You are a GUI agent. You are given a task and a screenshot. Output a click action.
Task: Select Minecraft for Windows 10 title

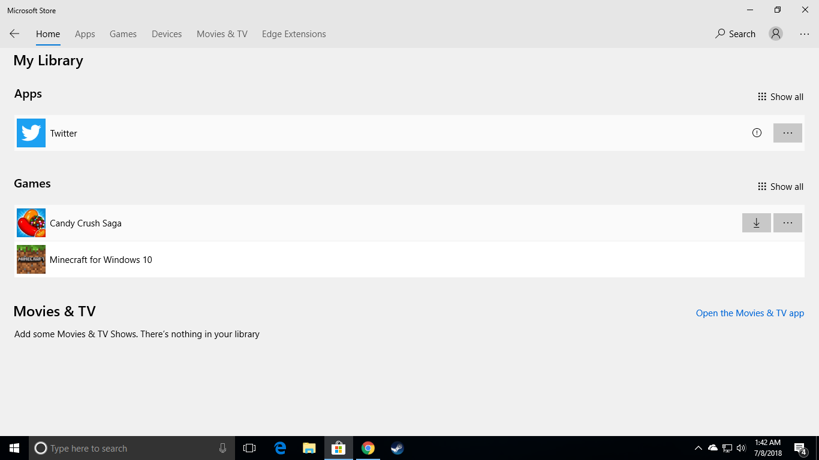tap(101, 260)
